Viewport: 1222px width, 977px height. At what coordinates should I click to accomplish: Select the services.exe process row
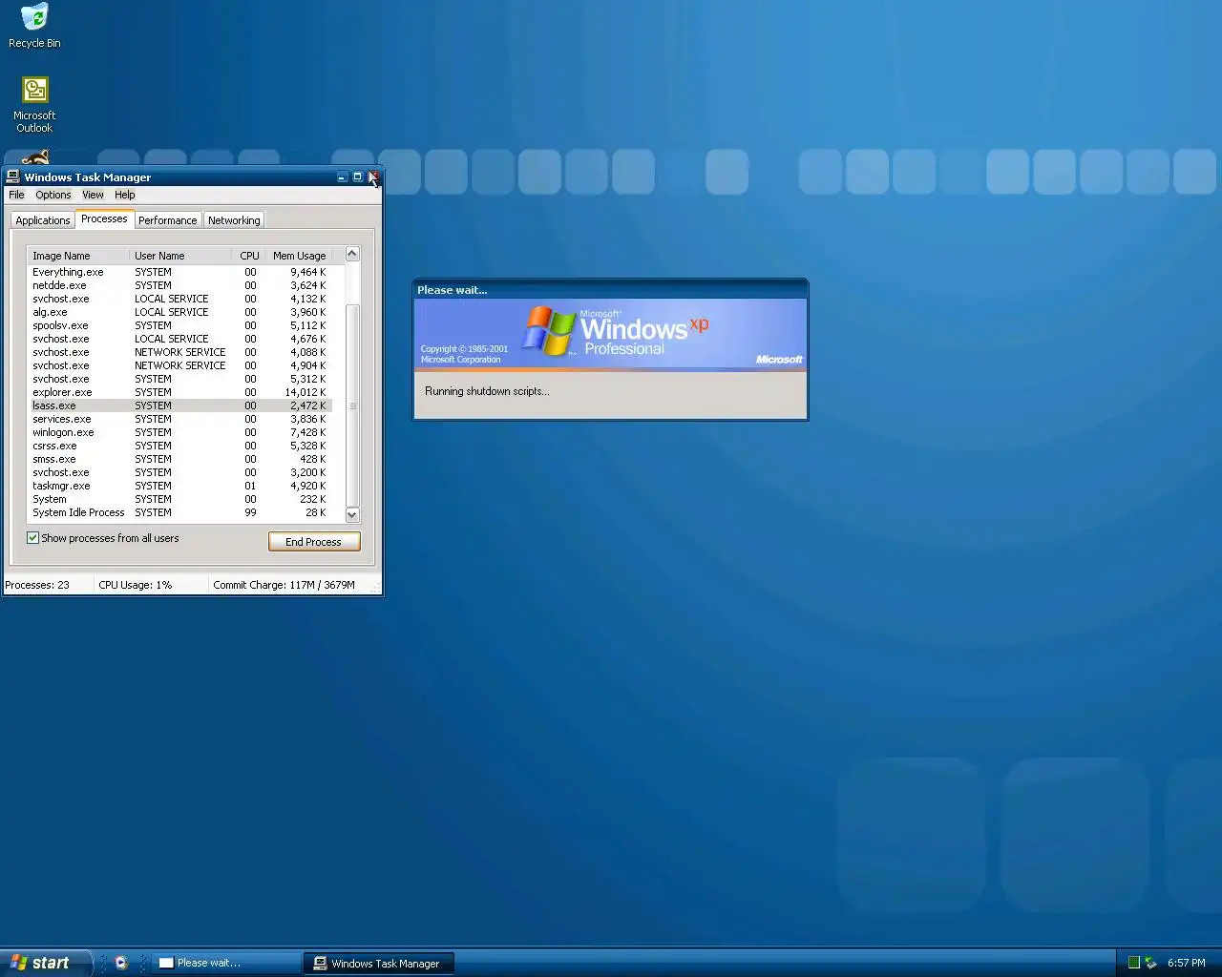pyautogui.click(x=179, y=419)
